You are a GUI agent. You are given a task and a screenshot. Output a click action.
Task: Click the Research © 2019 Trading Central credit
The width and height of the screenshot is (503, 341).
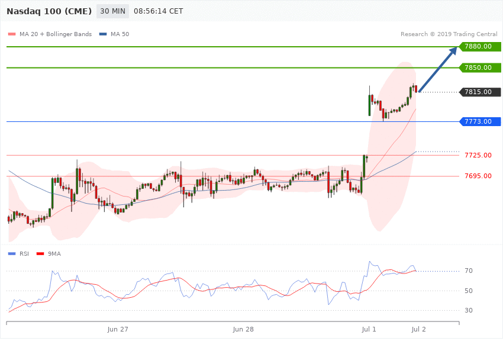449,34
